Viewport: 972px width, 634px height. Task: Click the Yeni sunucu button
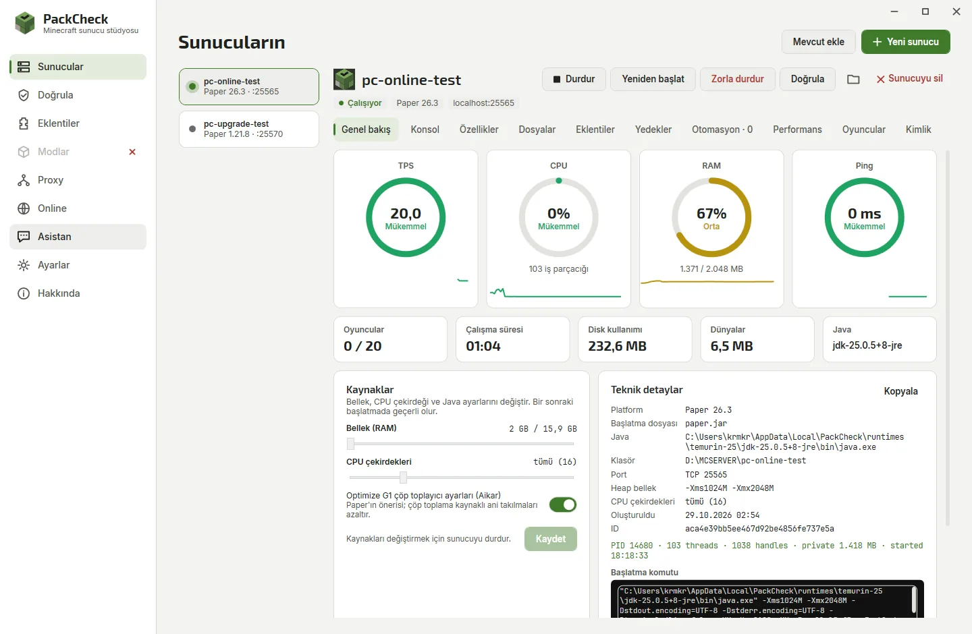coord(905,42)
